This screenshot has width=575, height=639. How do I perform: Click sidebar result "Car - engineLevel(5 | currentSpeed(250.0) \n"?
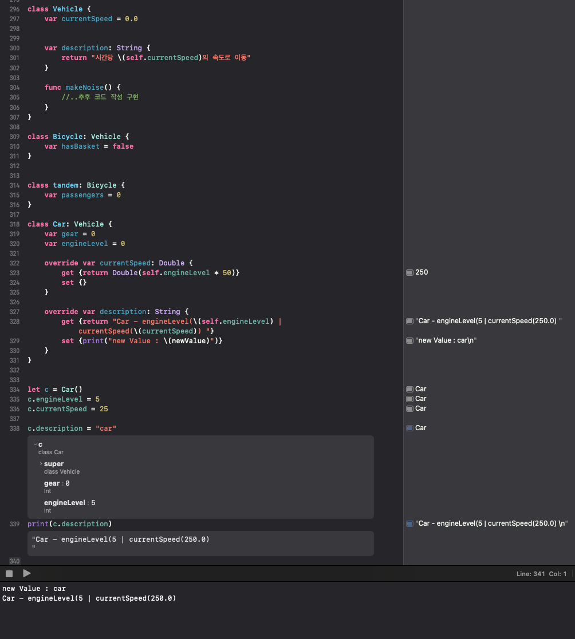click(491, 523)
